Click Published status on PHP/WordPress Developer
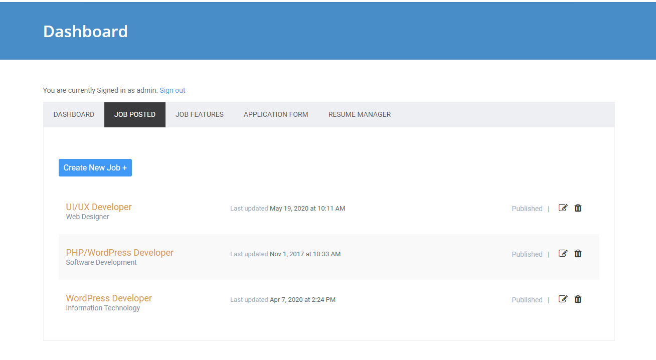This screenshot has width=656, height=360. (527, 254)
